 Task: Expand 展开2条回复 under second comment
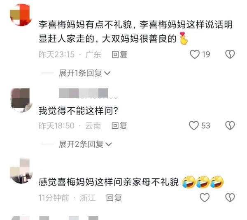click(85, 144)
